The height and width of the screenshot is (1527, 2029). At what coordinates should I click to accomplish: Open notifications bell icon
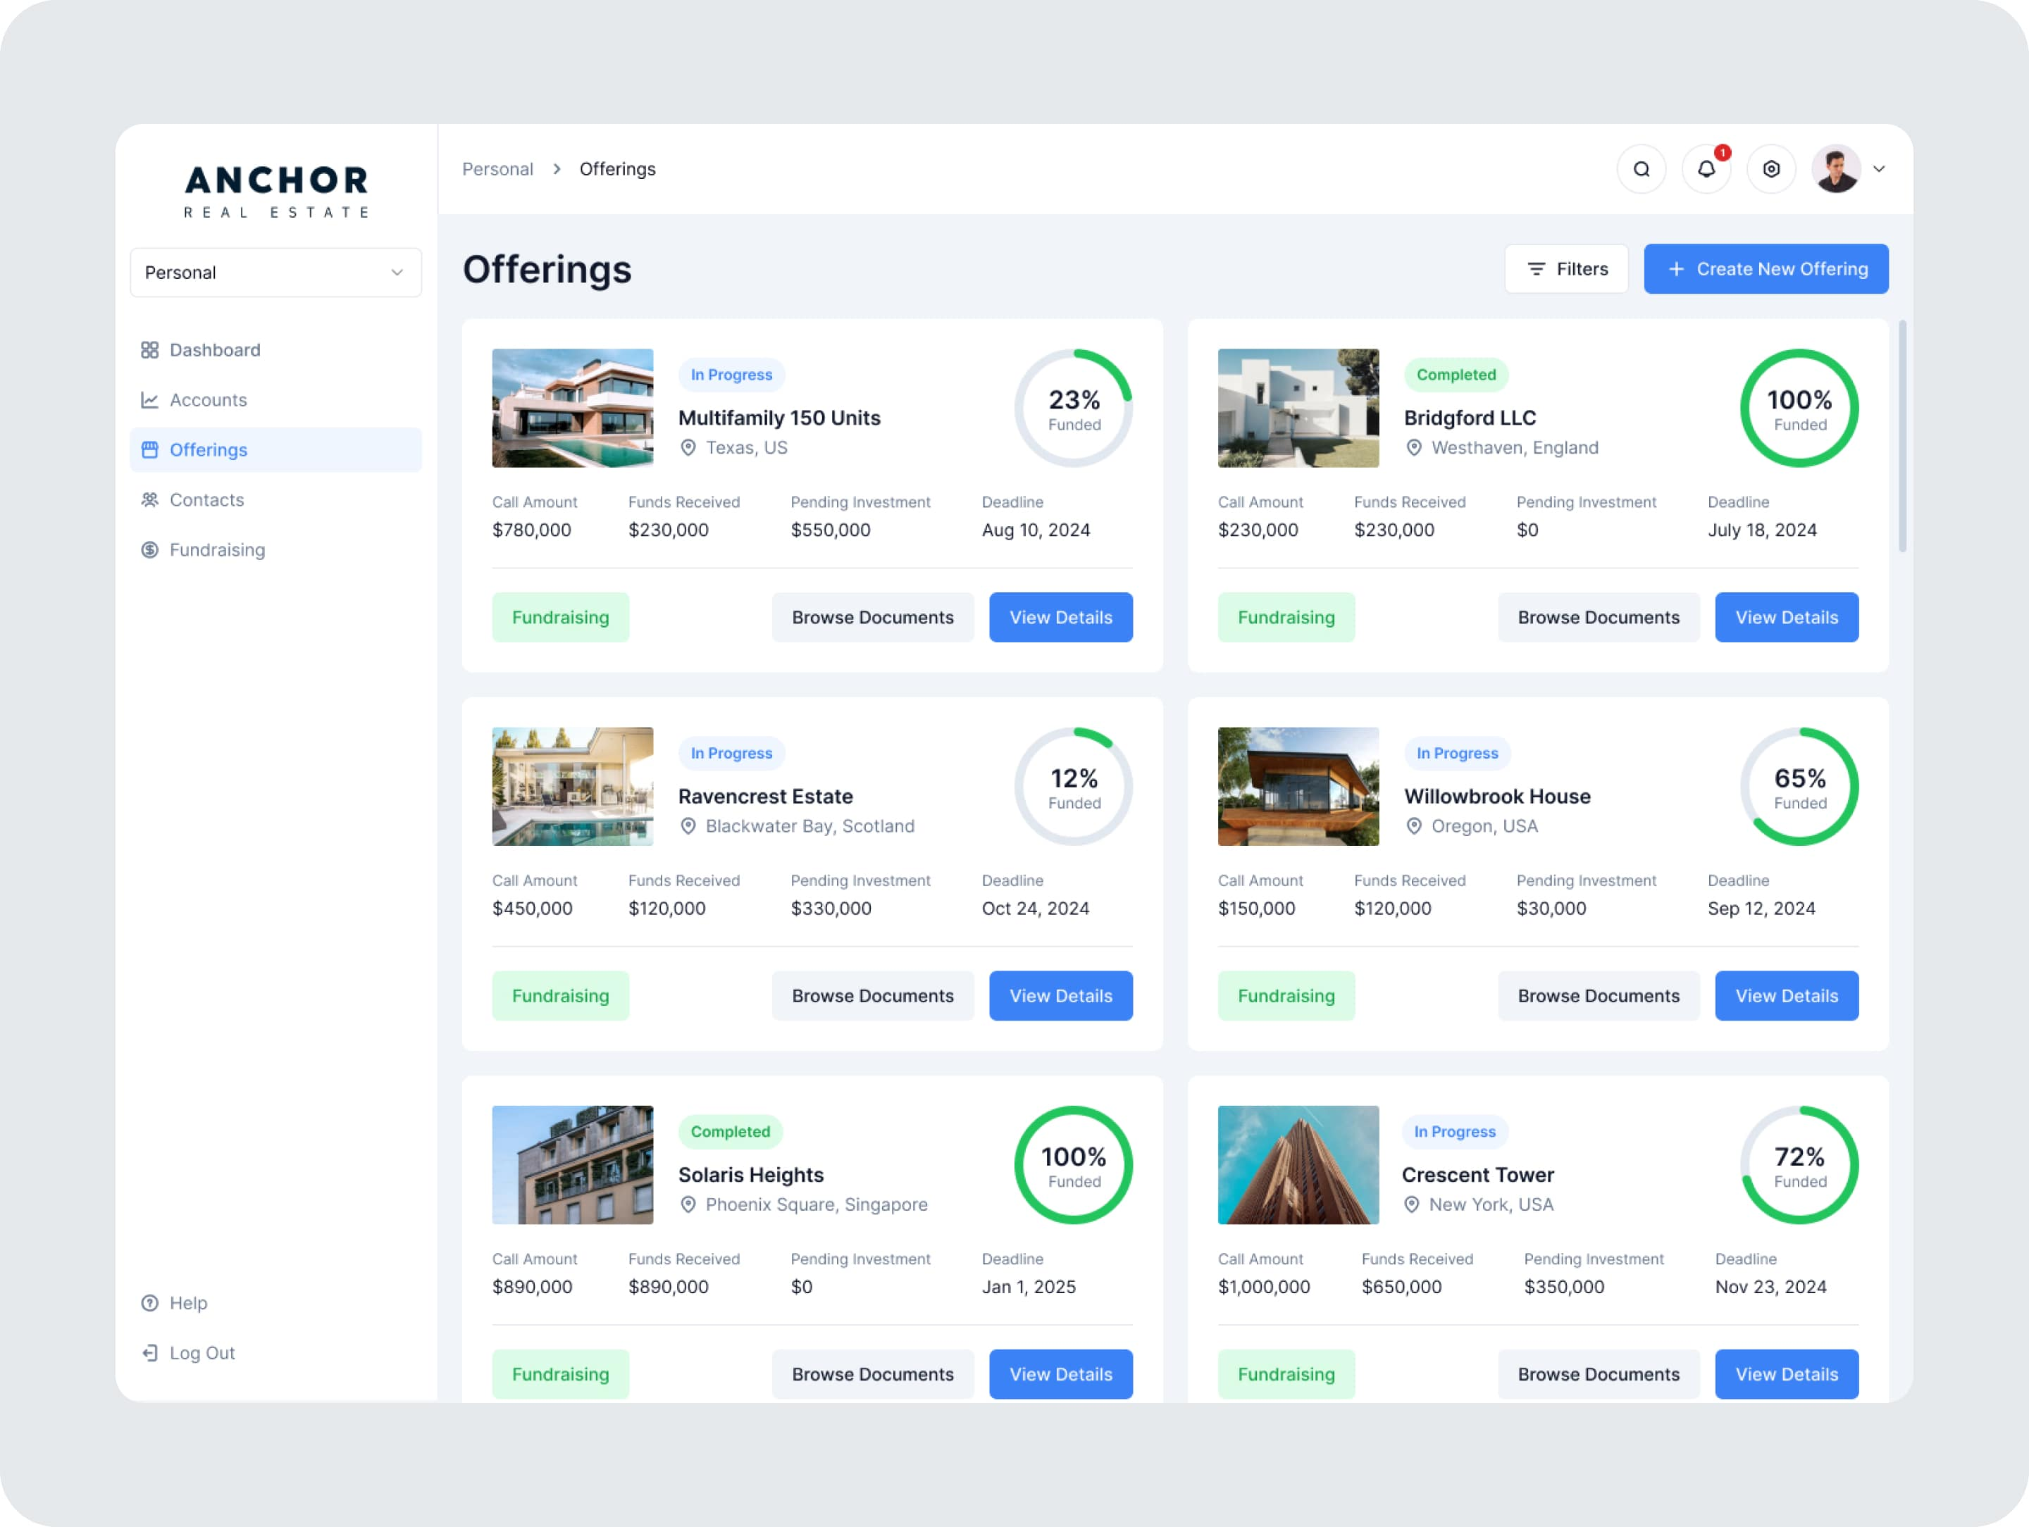tap(1706, 169)
